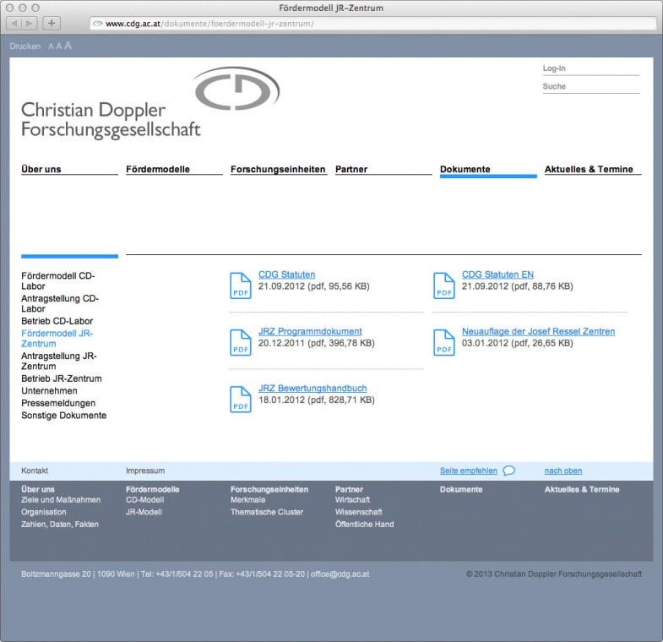Select Betrieb CD-Labor in sidebar

tap(57, 321)
